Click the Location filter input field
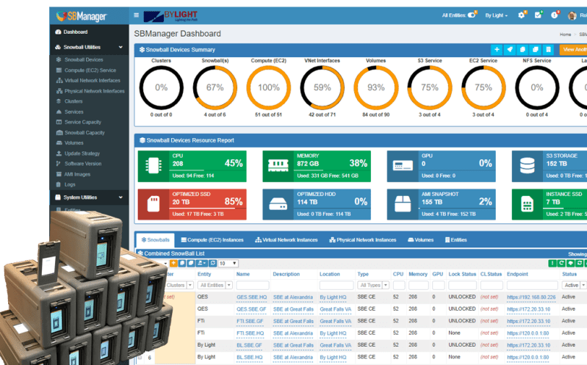587x365 pixels. tap(336, 285)
